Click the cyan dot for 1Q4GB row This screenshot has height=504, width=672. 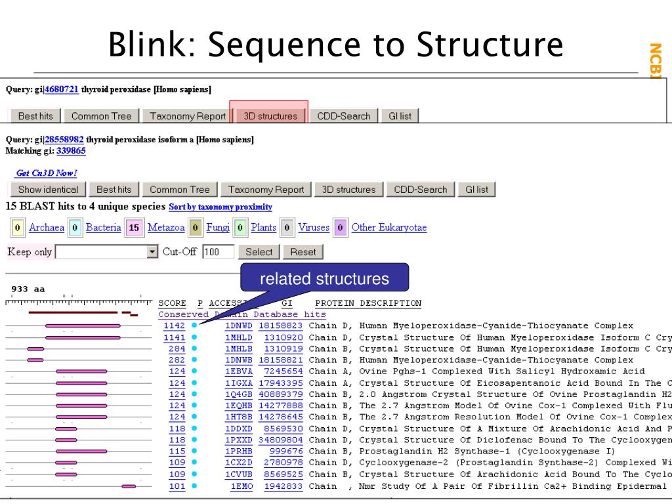[x=194, y=394]
